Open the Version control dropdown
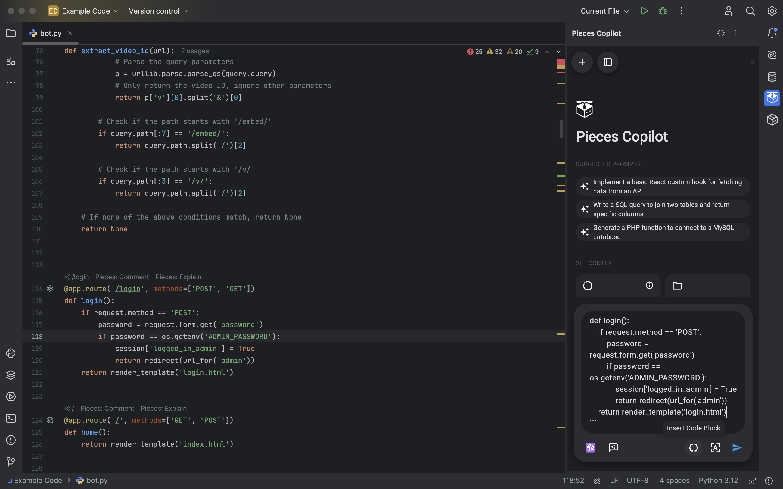Image resolution: width=783 pixels, height=489 pixels. pos(159,11)
